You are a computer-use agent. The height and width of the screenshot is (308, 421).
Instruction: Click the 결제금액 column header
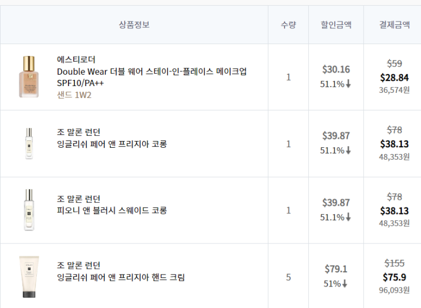pos(394,25)
